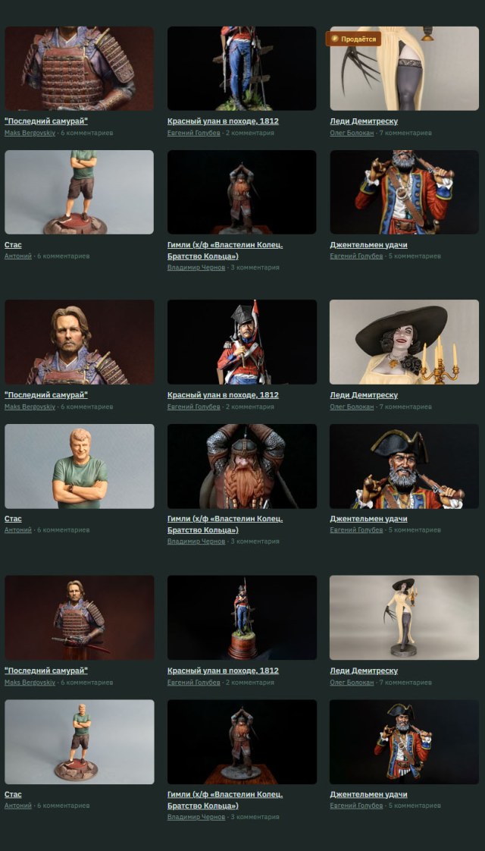Open the lancer legs in blue trousers thumbnail
Viewport: 485px width, 851px height.
click(242, 68)
